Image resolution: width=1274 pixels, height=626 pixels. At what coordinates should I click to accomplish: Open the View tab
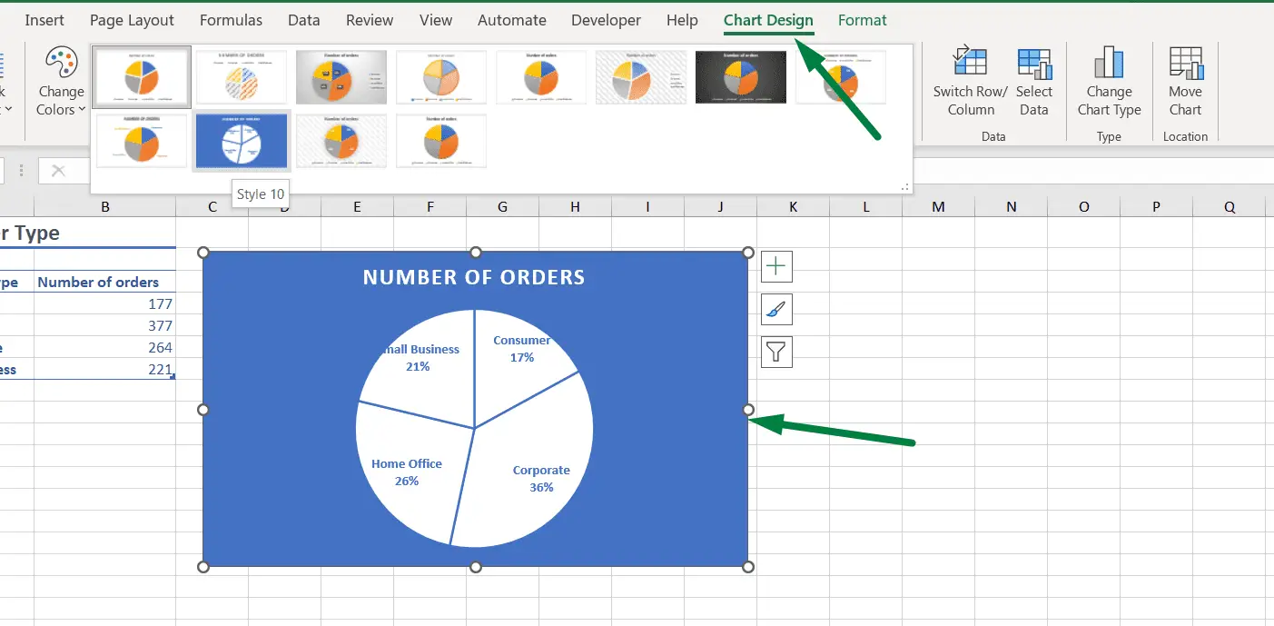pos(436,20)
